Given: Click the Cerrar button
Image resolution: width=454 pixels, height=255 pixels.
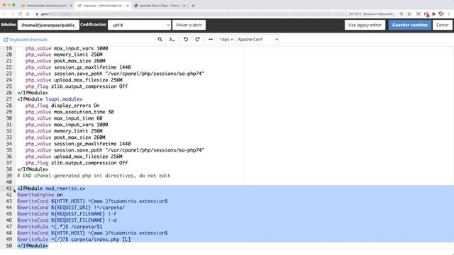Looking at the screenshot, I should (443, 25).
